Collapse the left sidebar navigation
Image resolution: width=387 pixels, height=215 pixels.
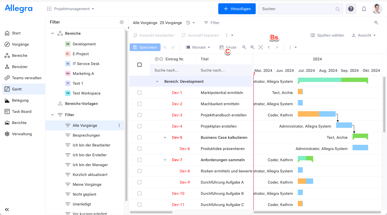[7, 210]
